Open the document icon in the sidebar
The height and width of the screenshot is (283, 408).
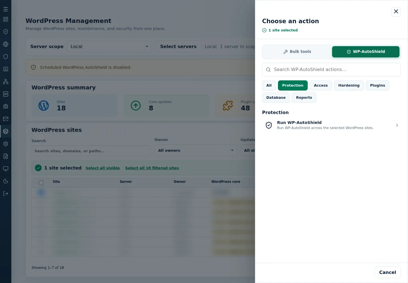6,156
